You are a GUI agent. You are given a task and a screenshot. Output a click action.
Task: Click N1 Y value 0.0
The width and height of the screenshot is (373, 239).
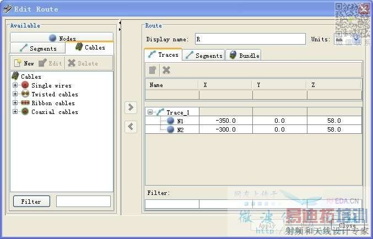(x=279, y=121)
